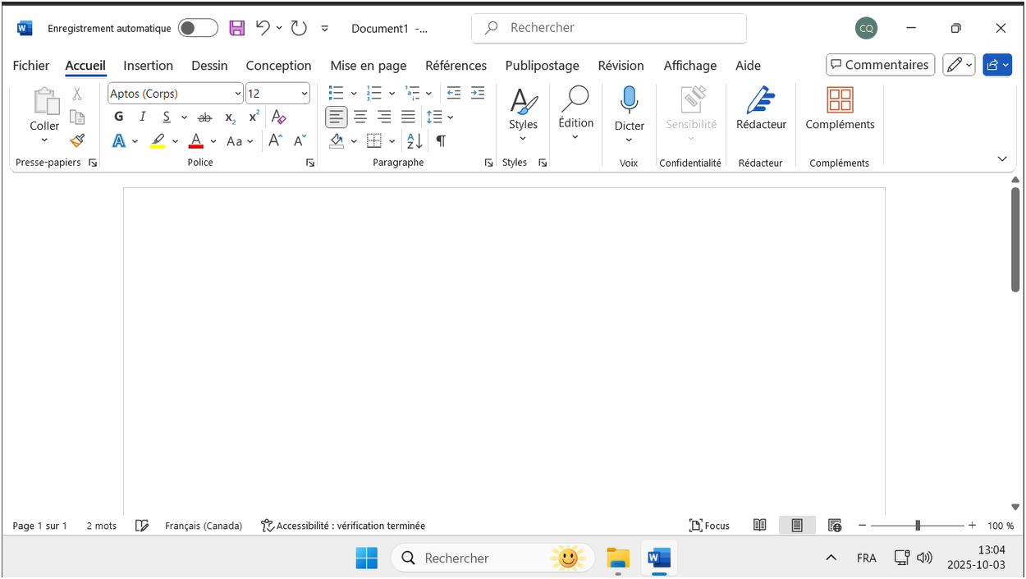Click the zoom slider in status bar

(x=918, y=526)
